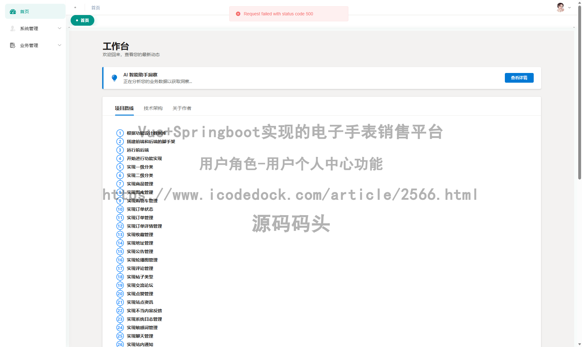Select the dashboard icon beside 首页 in sidebar
This screenshot has width=582, height=347.
[x=13, y=11]
